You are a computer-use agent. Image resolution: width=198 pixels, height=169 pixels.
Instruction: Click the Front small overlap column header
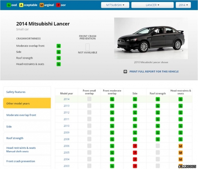pyautogui.click(x=89, y=92)
